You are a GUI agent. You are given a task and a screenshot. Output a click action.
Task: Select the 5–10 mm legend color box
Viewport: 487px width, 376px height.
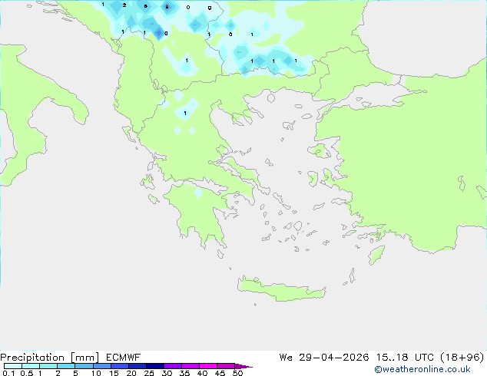click(x=84, y=366)
